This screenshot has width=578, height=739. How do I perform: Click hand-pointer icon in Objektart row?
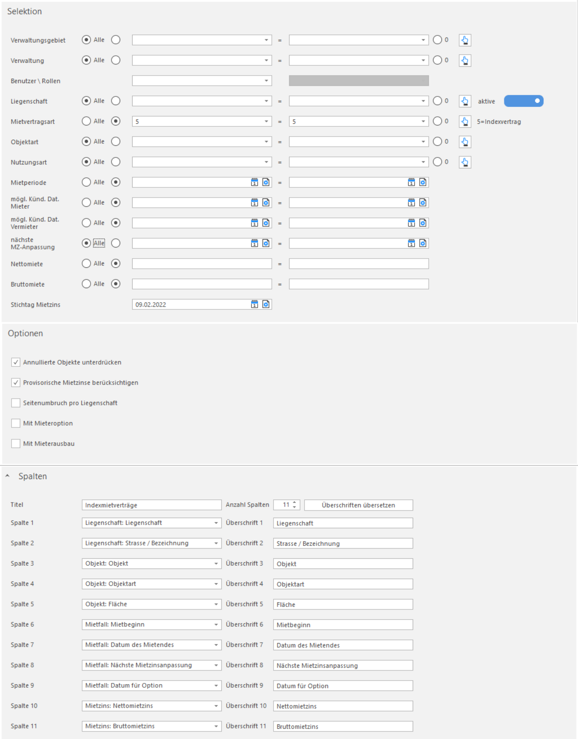(465, 142)
